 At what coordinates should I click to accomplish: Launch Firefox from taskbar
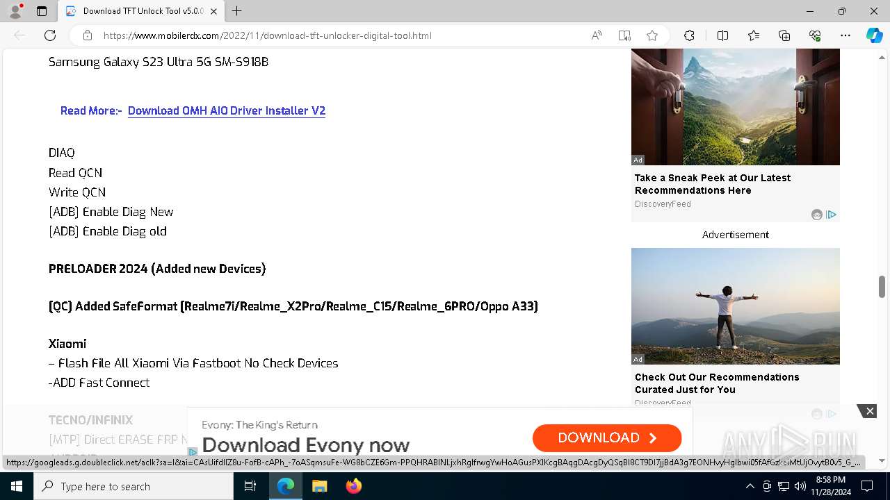click(353, 486)
